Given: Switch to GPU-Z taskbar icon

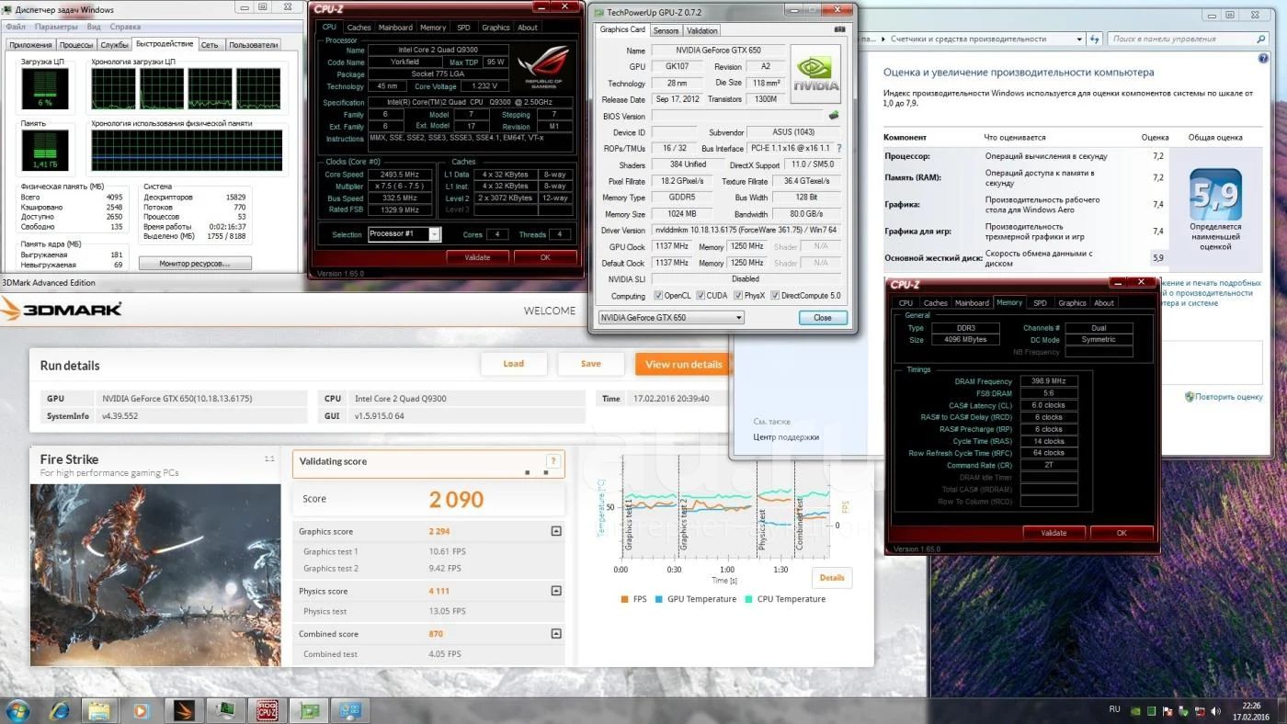Looking at the screenshot, I should pyautogui.click(x=310, y=710).
